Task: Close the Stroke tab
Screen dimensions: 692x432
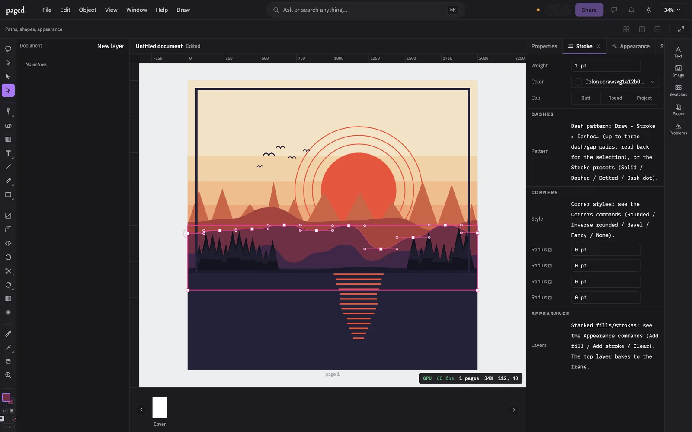Action: click(x=599, y=46)
